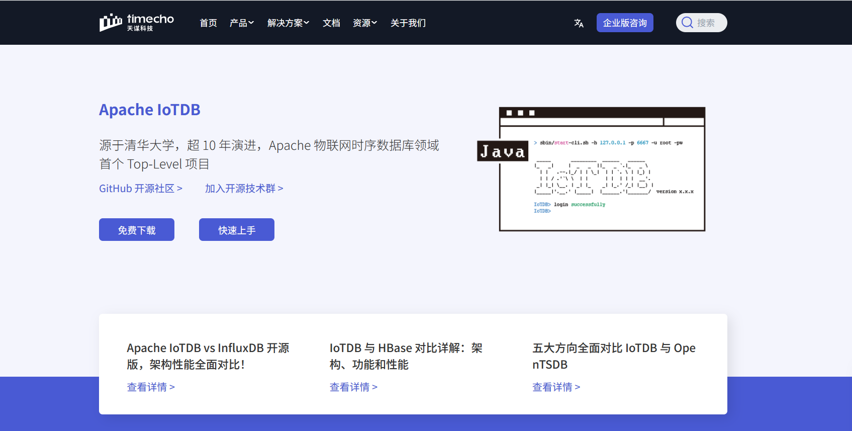
Task: Open the 加入开源技术群 link
Action: point(244,189)
